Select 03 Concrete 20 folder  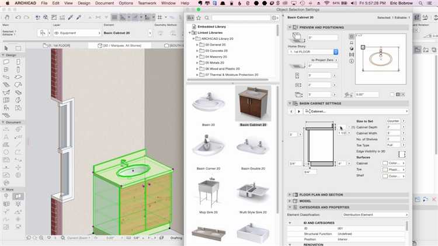217,51
